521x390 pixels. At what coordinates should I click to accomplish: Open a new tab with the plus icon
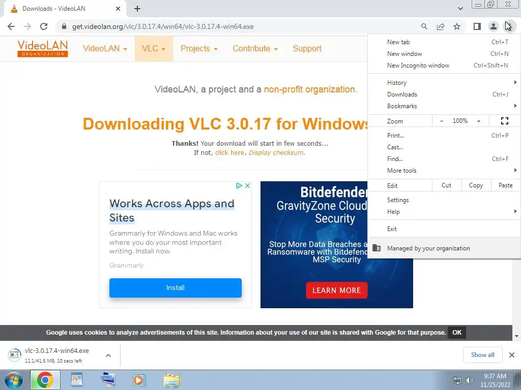pos(137,9)
